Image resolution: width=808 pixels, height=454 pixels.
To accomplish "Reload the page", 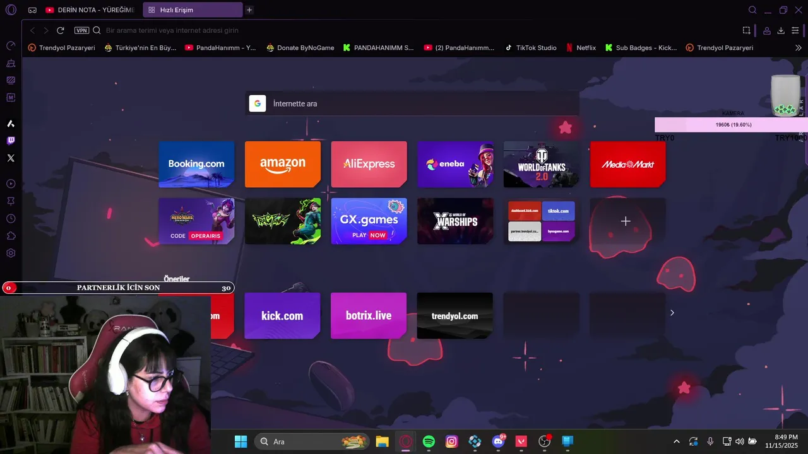I will (61, 30).
